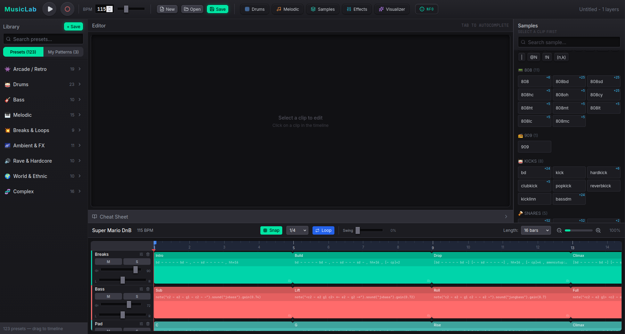Image resolution: width=625 pixels, height=334 pixels.
Task: Solo the Breaks track
Action: tap(137, 262)
